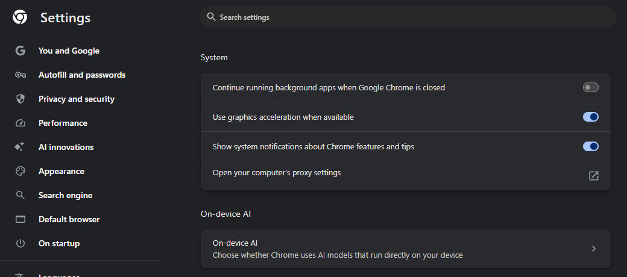Click 'Continue running background apps' label
Viewport: 627px width, 277px height.
tap(329, 87)
